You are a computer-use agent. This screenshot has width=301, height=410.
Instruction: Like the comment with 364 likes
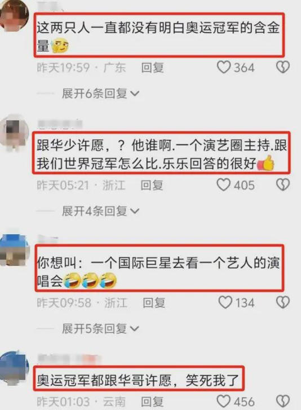(x=224, y=68)
